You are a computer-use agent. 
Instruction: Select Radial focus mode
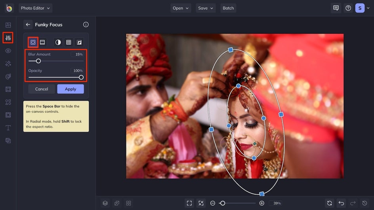click(x=33, y=42)
